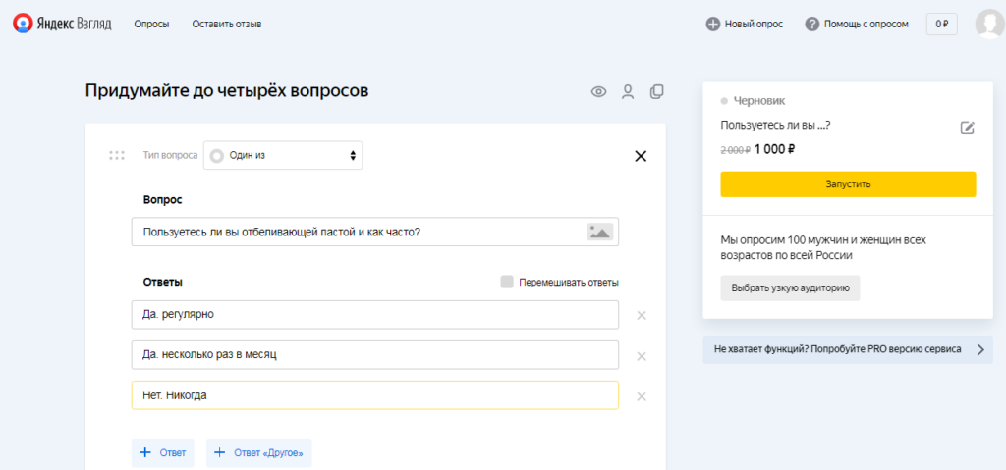Edit draft title with the pencil icon

click(x=967, y=128)
